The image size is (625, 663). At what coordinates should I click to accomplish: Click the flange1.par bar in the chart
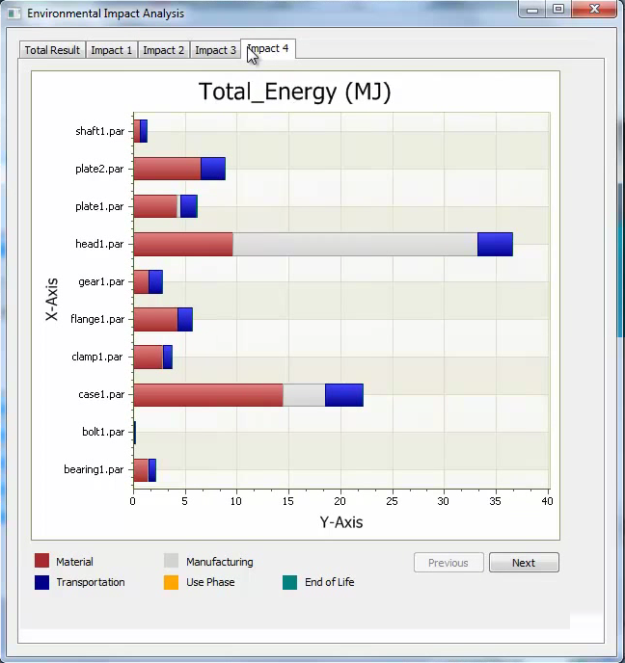(162, 319)
